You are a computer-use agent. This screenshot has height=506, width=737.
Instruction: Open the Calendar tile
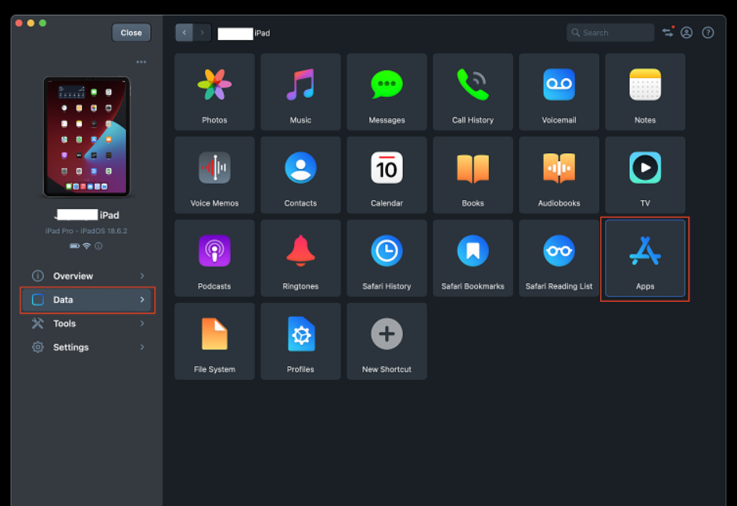tap(386, 174)
